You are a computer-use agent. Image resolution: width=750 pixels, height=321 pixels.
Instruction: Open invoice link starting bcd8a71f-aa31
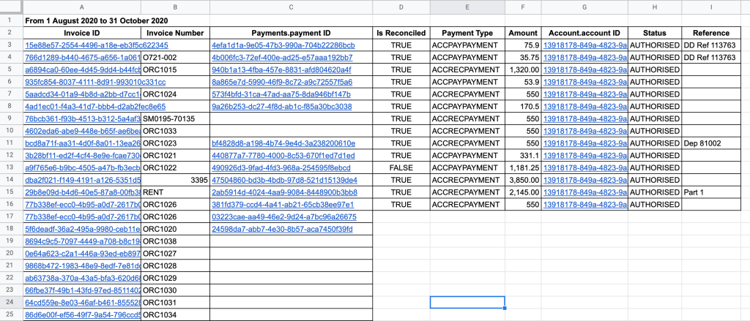pyautogui.click(x=83, y=143)
